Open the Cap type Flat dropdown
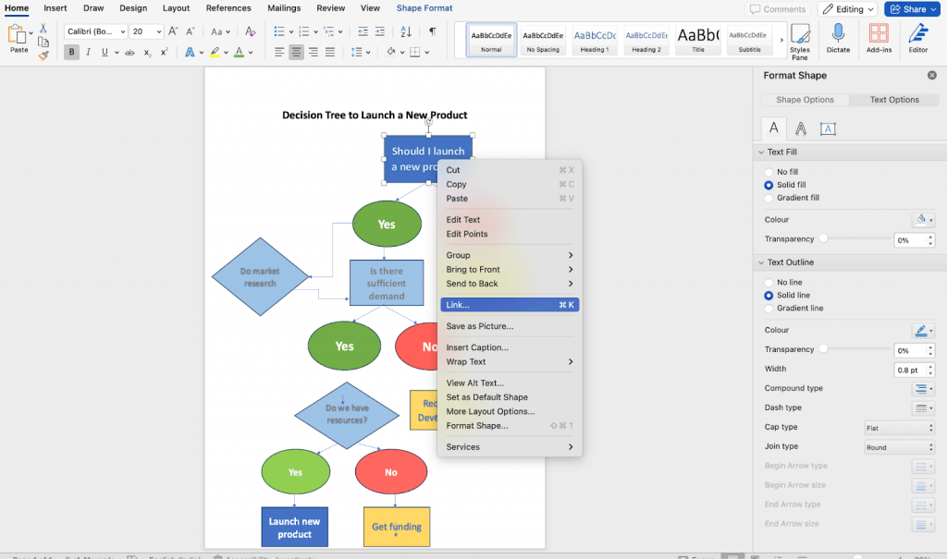Screen dimensions: 947x559 click(x=899, y=428)
